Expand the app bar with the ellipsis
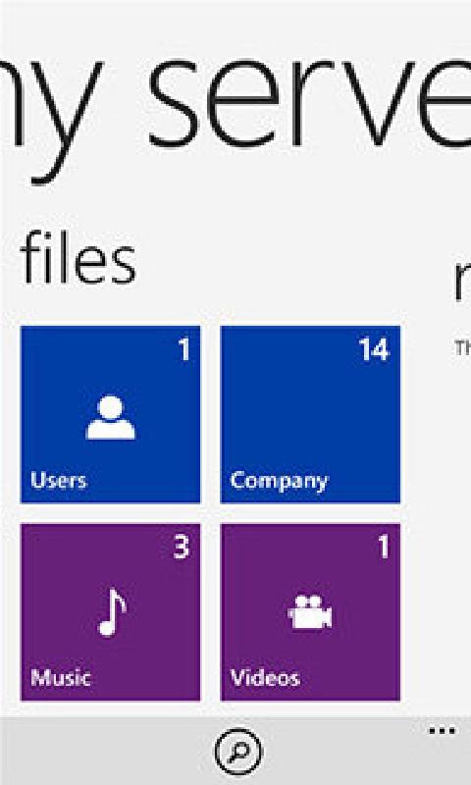 coord(443,731)
